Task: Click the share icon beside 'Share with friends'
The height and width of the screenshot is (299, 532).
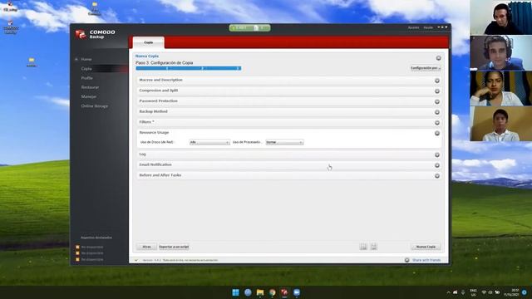Action: point(406,260)
